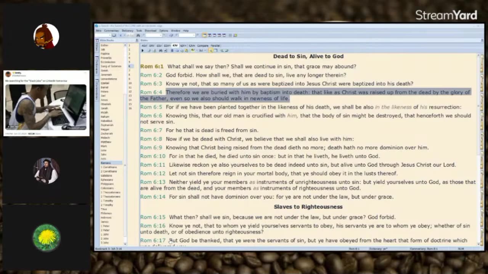The height and width of the screenshot is (274, 488).
Task: Click the book icon beside first toolbar dropdown
Action: click(x=114, y=35)
